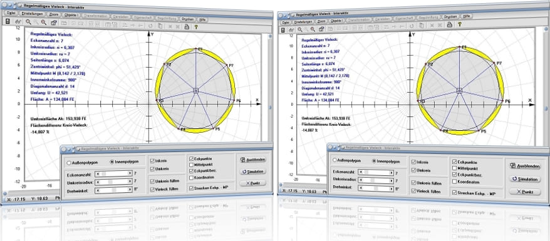
Task: Click Simulation button in left control panel
Action: pyautogui.click(x=253, y=172)
